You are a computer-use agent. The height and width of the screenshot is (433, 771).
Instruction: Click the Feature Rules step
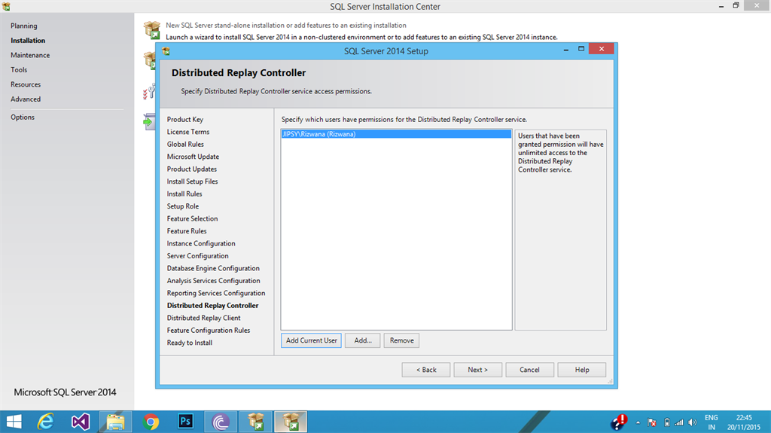pos(187,230)
